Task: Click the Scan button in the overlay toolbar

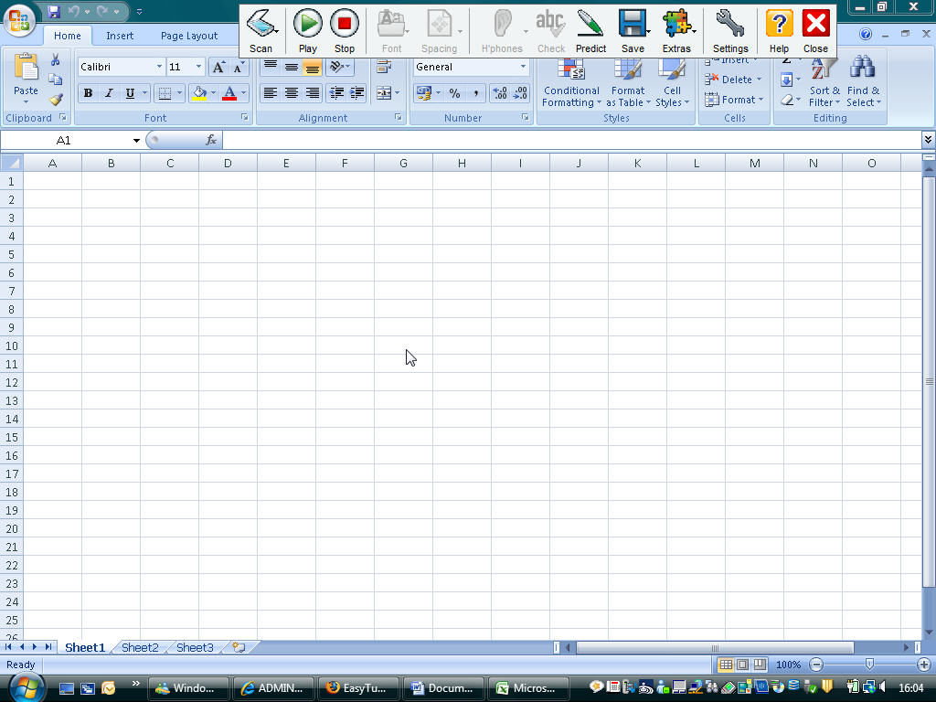Action: (261, 32)
